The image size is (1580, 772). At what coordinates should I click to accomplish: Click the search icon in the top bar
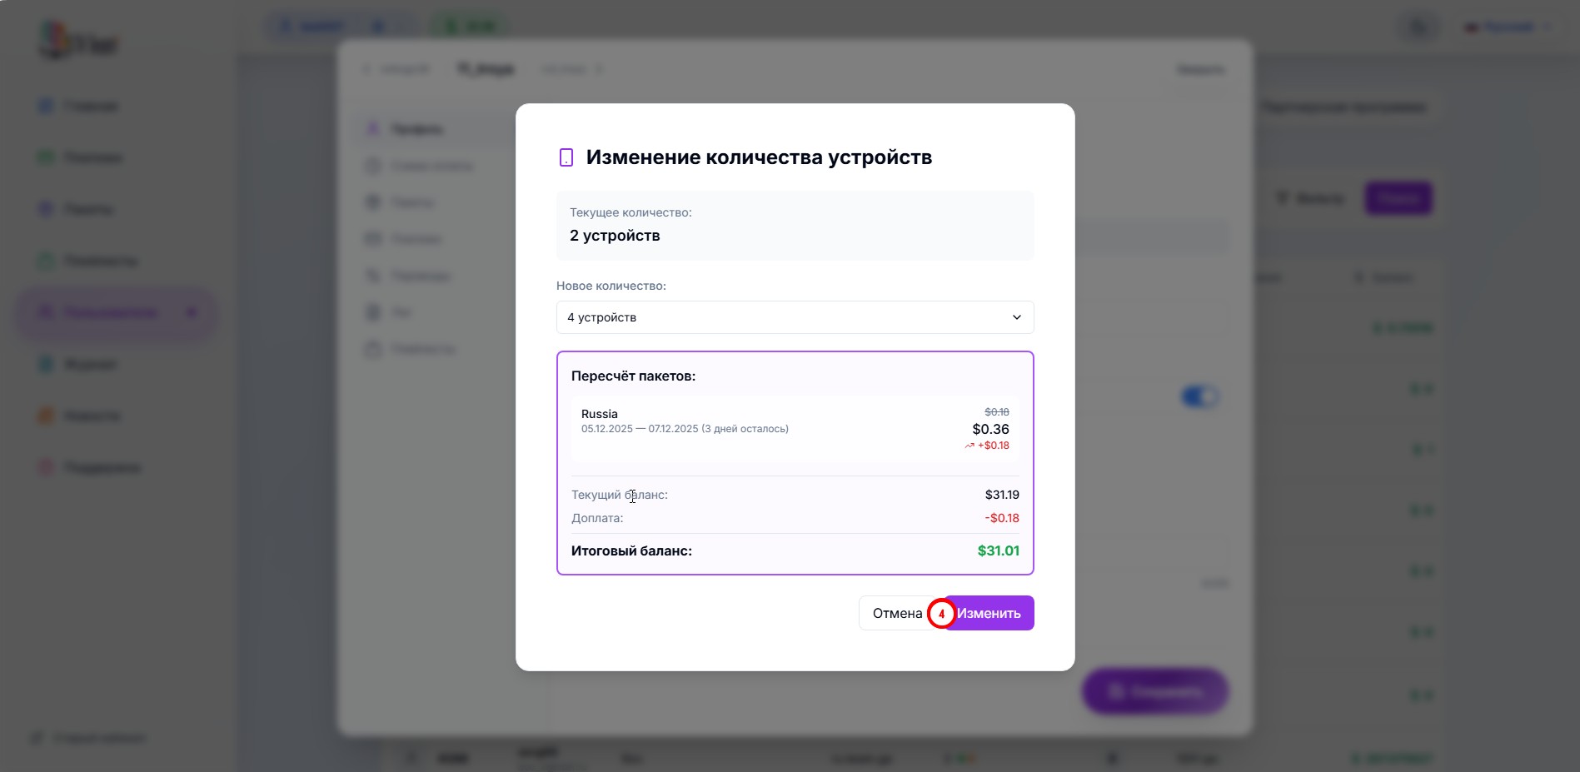(x=1418, y=27)
